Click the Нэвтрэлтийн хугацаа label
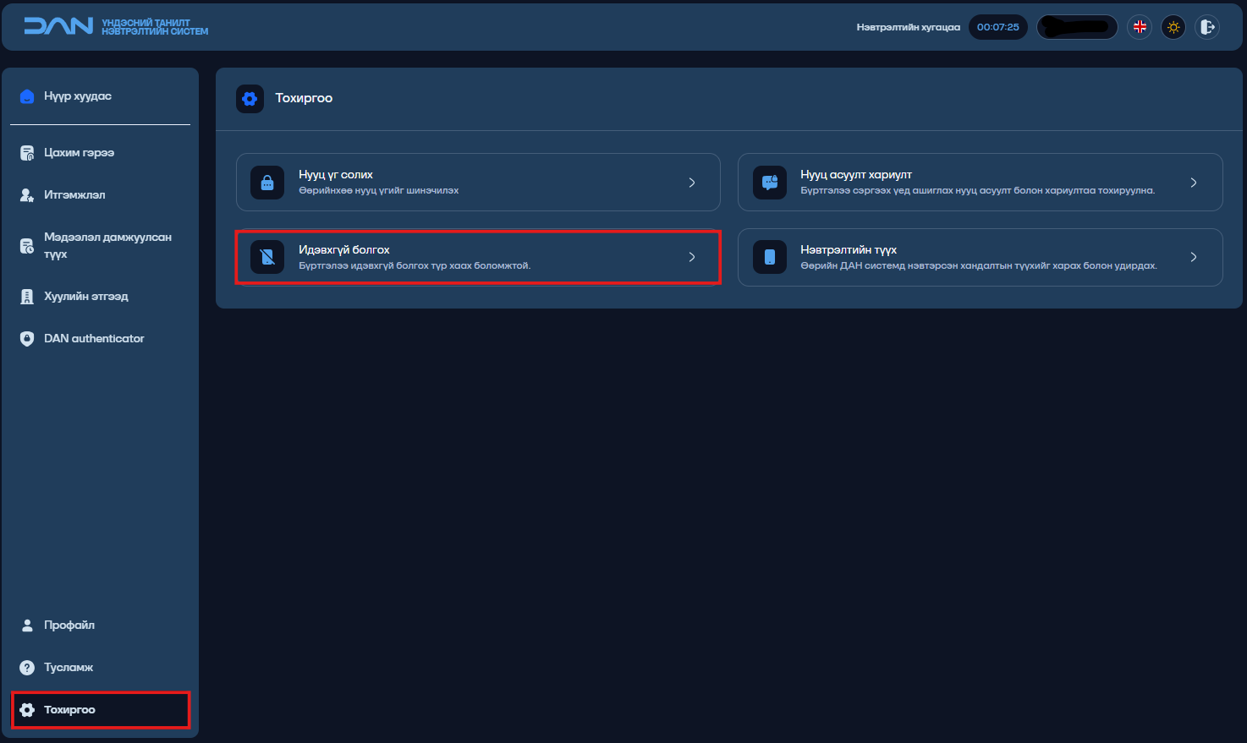1247x743 pixels. (x=909, y=28)
